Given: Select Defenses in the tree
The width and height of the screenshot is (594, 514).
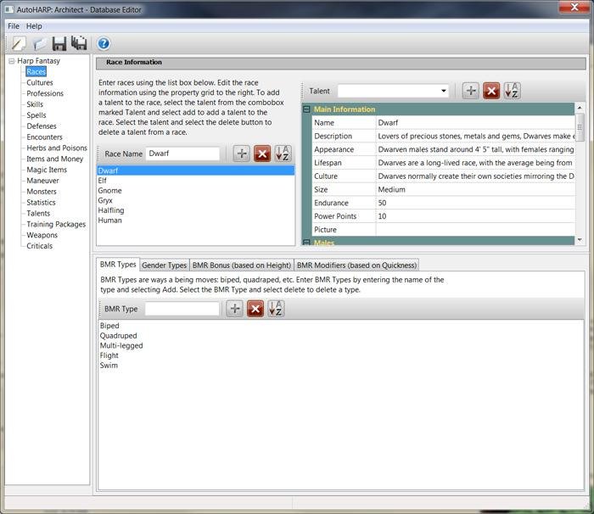Looking at the screenshot, I should (42, 126).
